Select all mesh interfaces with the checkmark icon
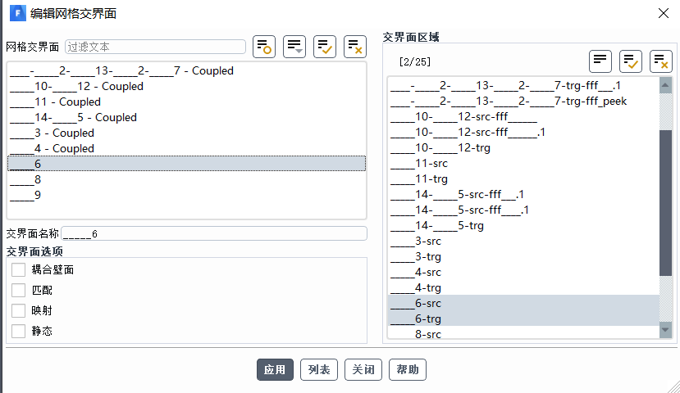 pos(325,47)
